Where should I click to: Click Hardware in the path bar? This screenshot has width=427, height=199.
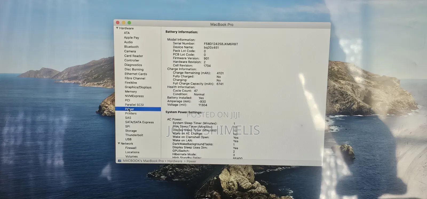(x=175, y=161)
